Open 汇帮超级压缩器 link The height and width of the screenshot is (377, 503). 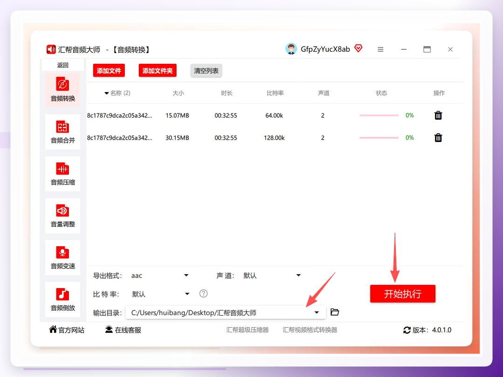point(247,330)
